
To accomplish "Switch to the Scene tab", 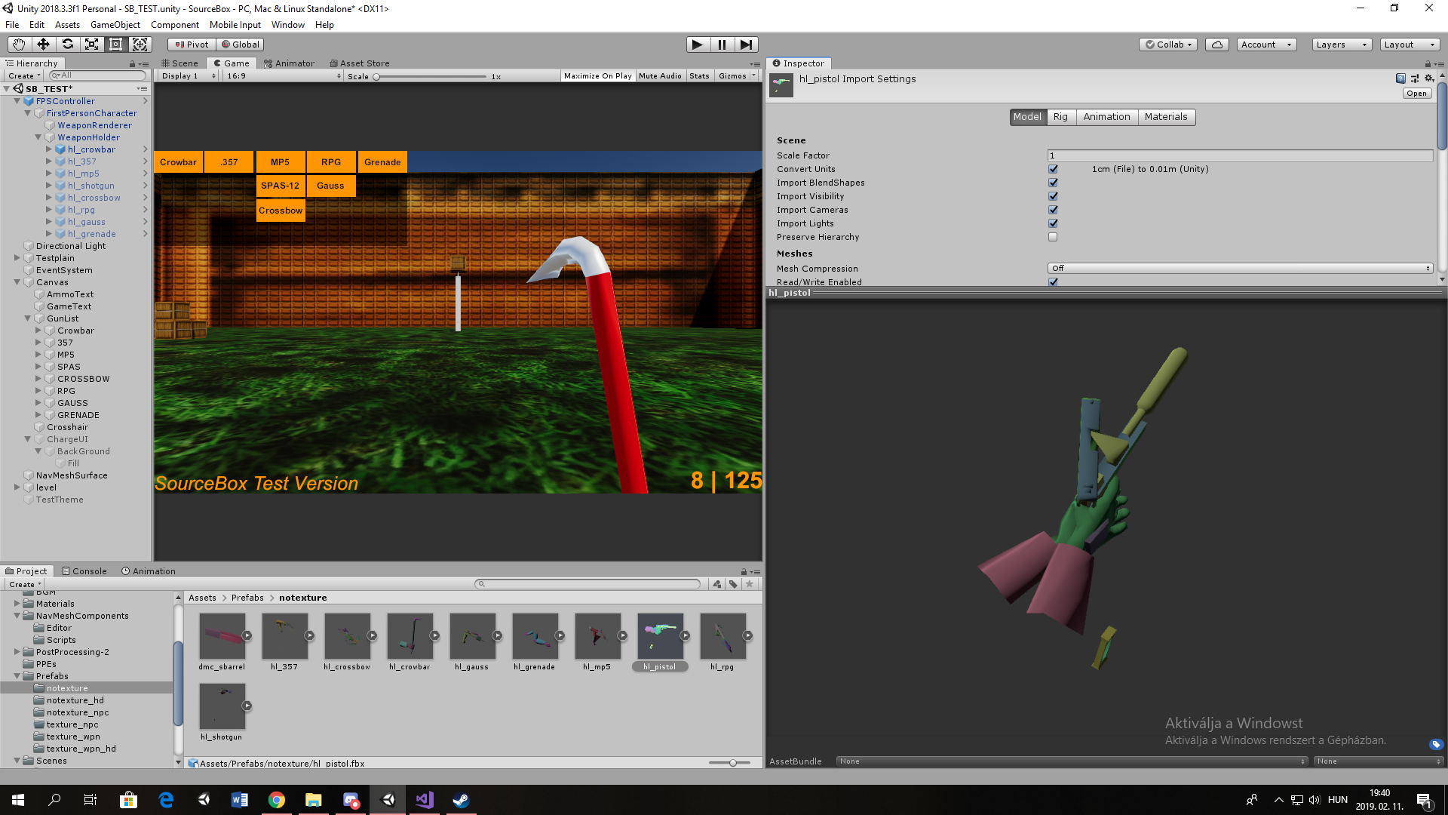I will (x=179, y=63).
